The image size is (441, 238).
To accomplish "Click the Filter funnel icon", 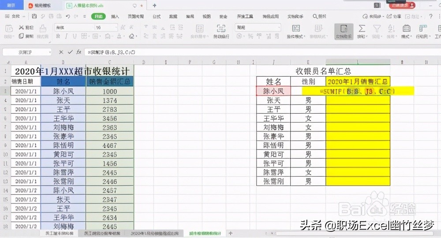I will [x=377, y=29].
